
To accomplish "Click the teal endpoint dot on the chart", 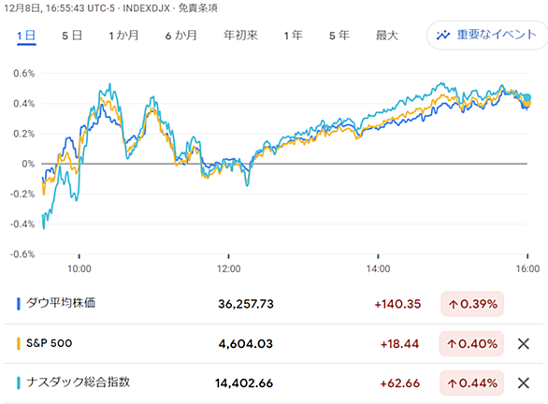I will coord(527,97).
